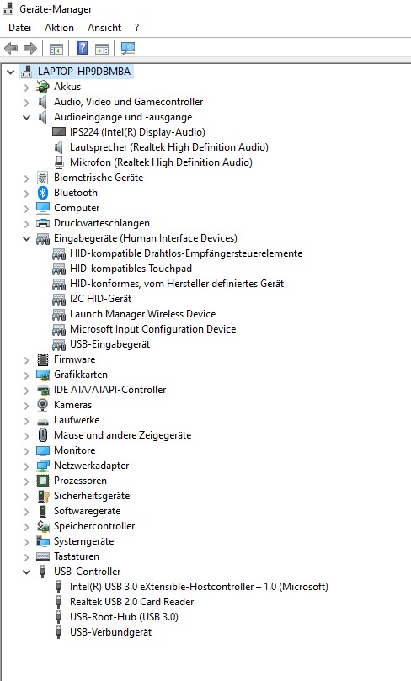
Task: Expand the Akkus category
Action: click(x=26, y=87)
